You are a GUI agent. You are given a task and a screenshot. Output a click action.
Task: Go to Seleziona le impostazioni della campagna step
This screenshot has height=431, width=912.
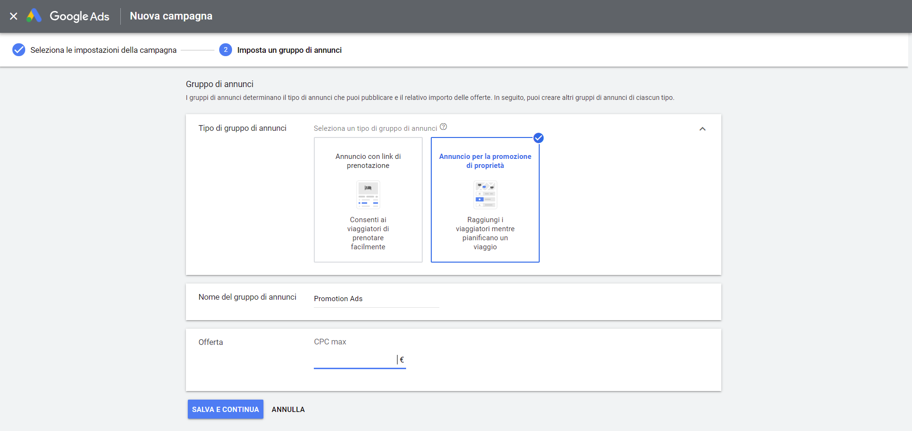tap(103, 50)
